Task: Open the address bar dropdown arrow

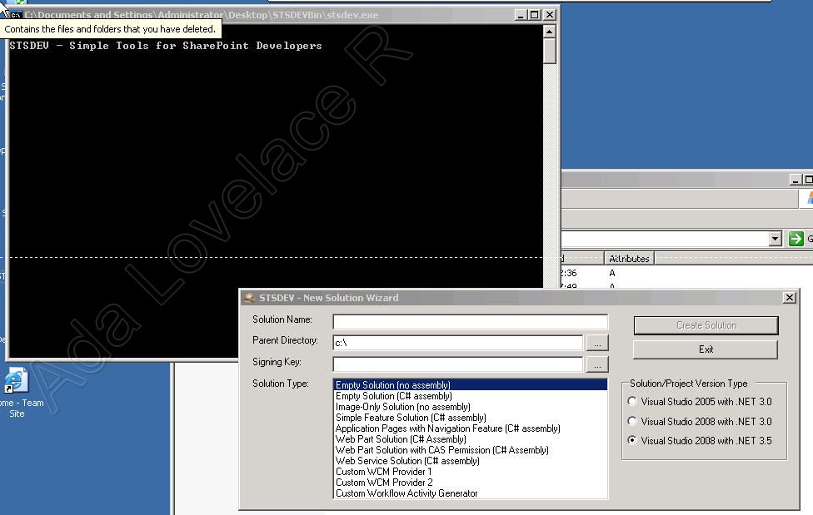Action: point(776,239)
